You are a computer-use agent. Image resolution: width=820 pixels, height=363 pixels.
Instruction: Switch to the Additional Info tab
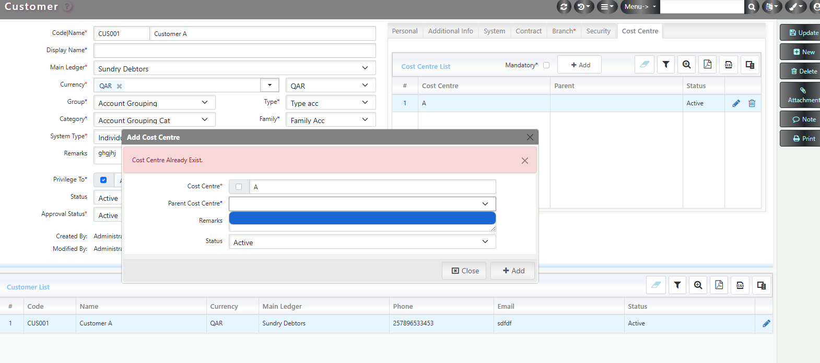click(451, 31)
